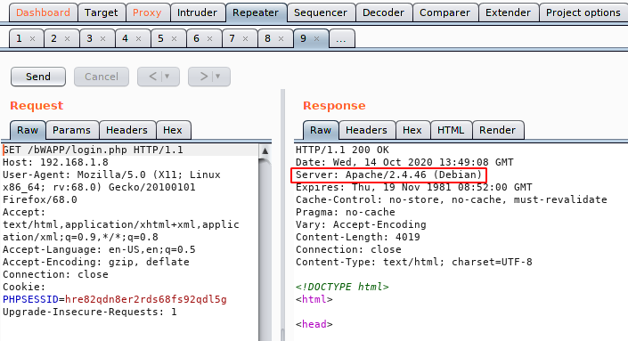Click the Upgrade-Insecure-Requests: 1 line

(90, 312)
